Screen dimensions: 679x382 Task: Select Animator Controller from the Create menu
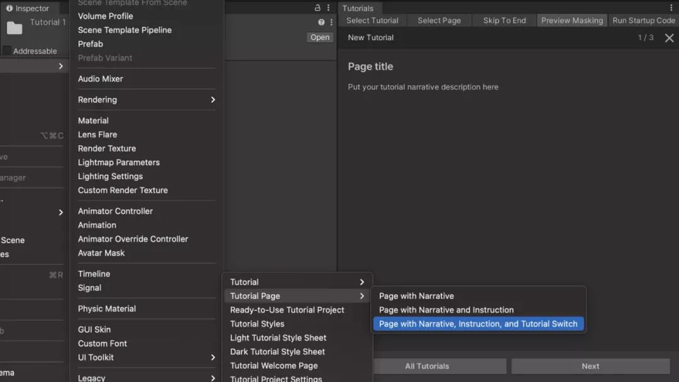coord(115,211)
